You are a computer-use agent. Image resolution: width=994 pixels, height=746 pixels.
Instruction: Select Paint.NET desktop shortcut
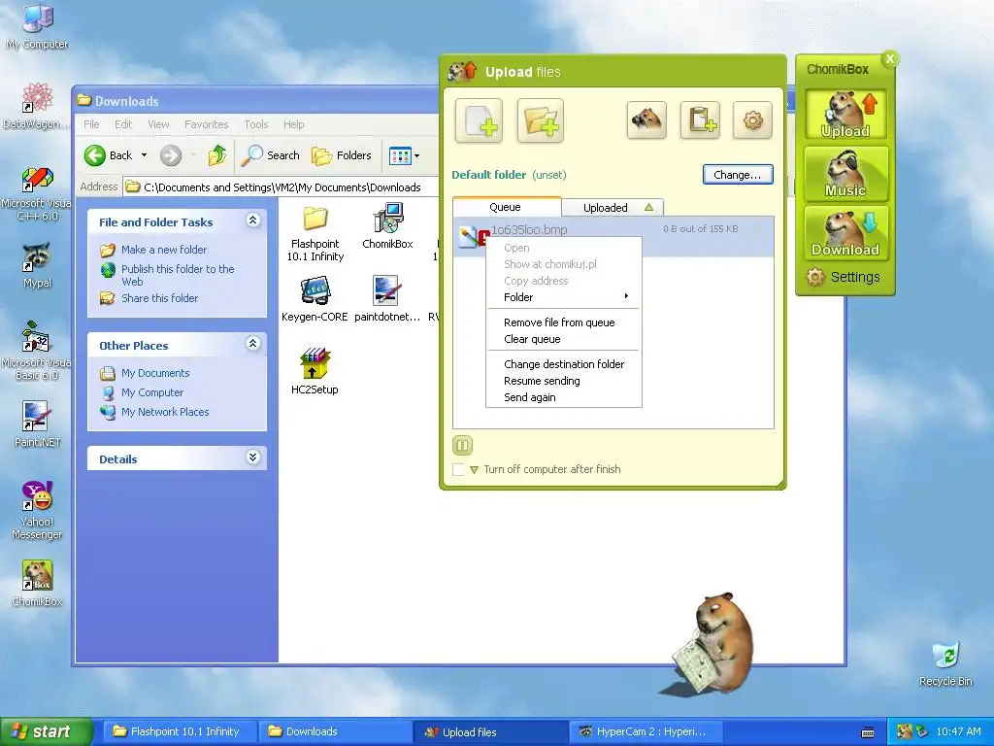[37, 424]
